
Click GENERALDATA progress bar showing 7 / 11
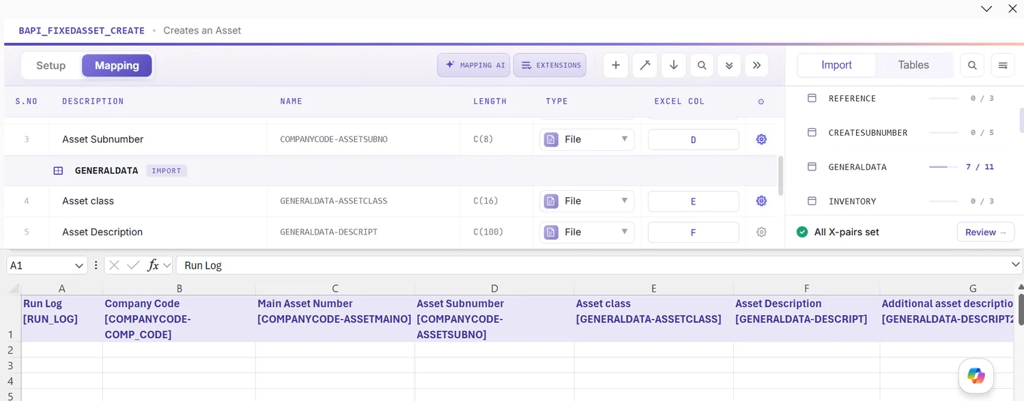tap(943, 167)
